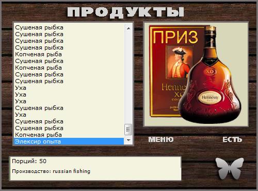Open the МЕНЮ button
Image resolution: width=258 pixels, height=191 pixels.
pos(161,139)
